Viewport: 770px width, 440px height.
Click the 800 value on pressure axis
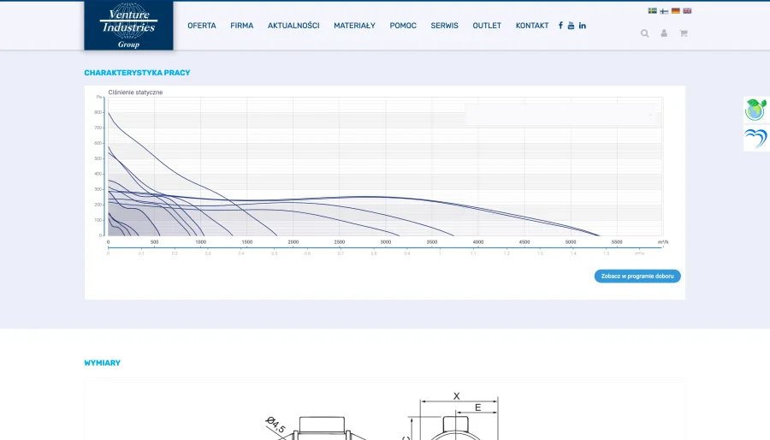coord(98,112)
